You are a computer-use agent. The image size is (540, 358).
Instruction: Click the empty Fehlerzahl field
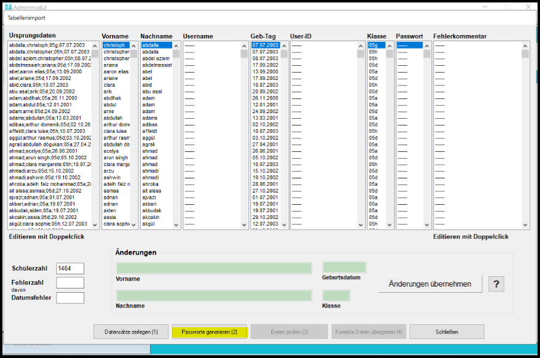(69, 282)
